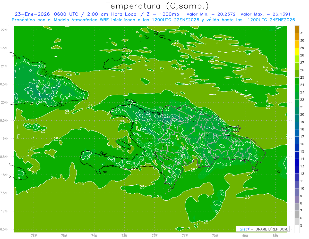Pick the white swatch below 5 on scale
309x239 pixels.
(x=297, y=229)
